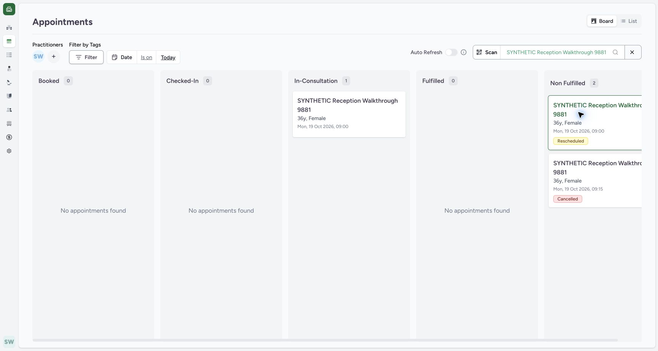Open the facility overview sidebar icon
Image resolution: width=658 pixels, height=351 pixels.
click(x=9, y=27)
